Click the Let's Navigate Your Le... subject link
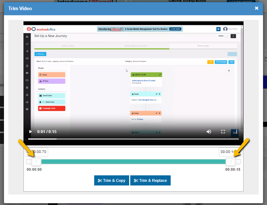 (x=148, y=100)
